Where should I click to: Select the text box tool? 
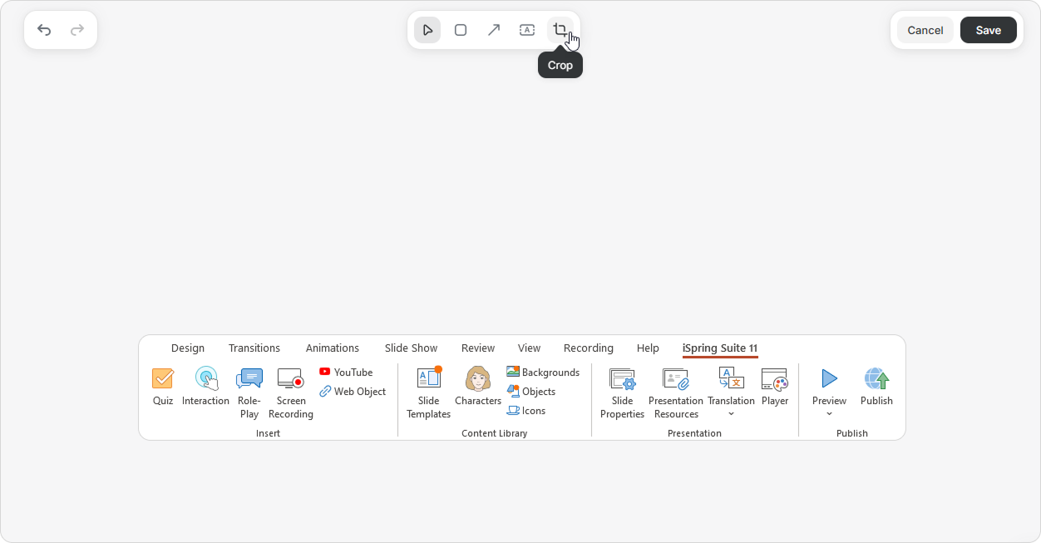527,30
